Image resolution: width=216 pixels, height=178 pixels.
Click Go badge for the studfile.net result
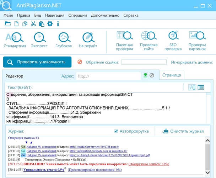point(23,147)
